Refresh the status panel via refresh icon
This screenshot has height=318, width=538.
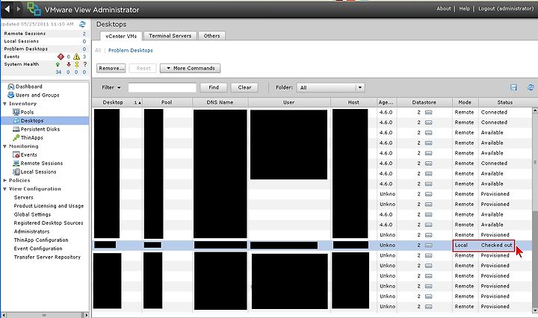[82, 24]
